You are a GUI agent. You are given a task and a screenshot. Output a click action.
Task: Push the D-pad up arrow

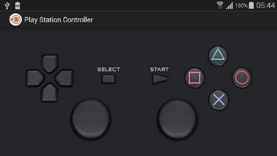tap(50, 63)
